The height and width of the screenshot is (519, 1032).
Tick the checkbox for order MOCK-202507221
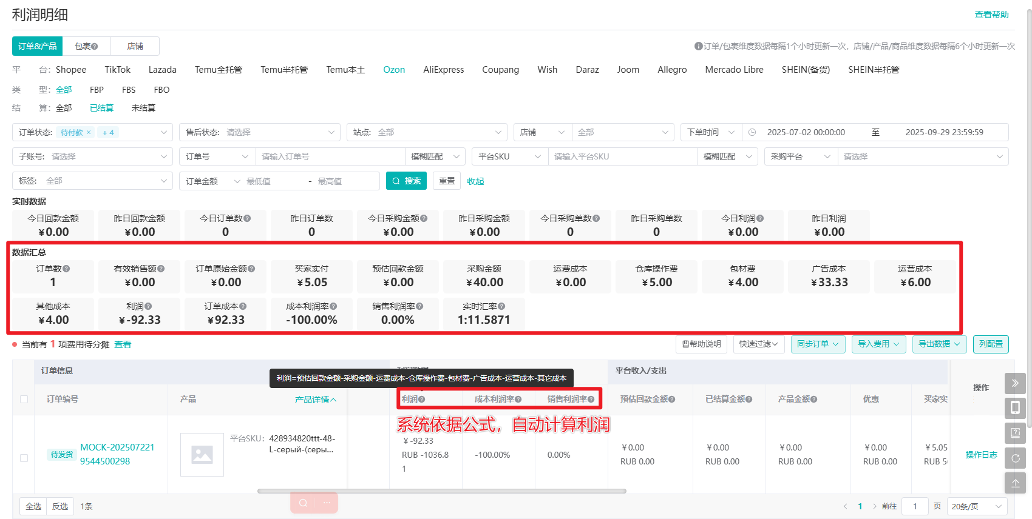tap(24, 458)
